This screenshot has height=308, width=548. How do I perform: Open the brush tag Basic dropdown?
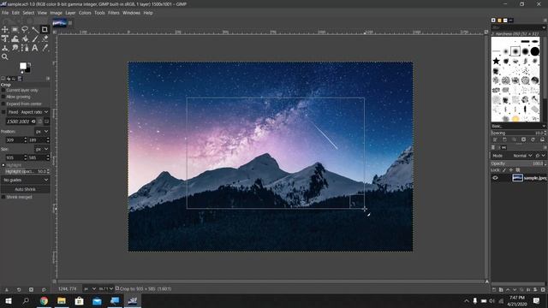click(518, 126)
